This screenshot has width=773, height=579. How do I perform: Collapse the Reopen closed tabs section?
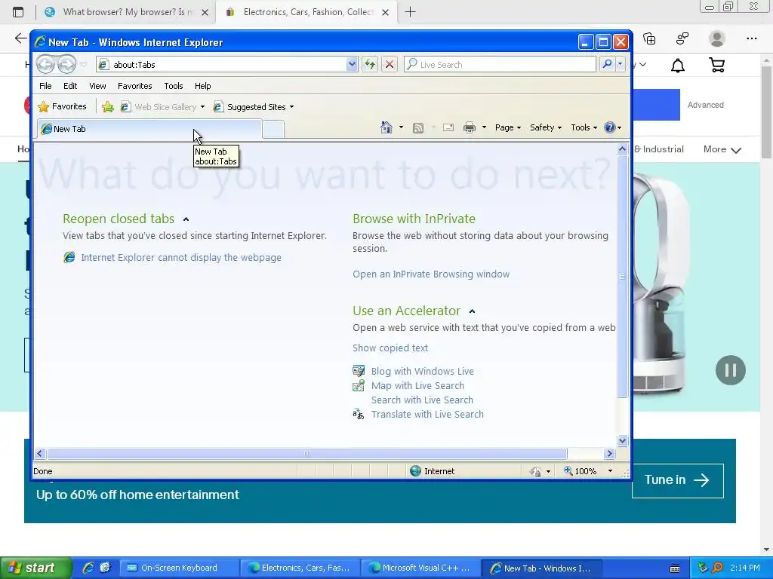click(x=186, y=219)
